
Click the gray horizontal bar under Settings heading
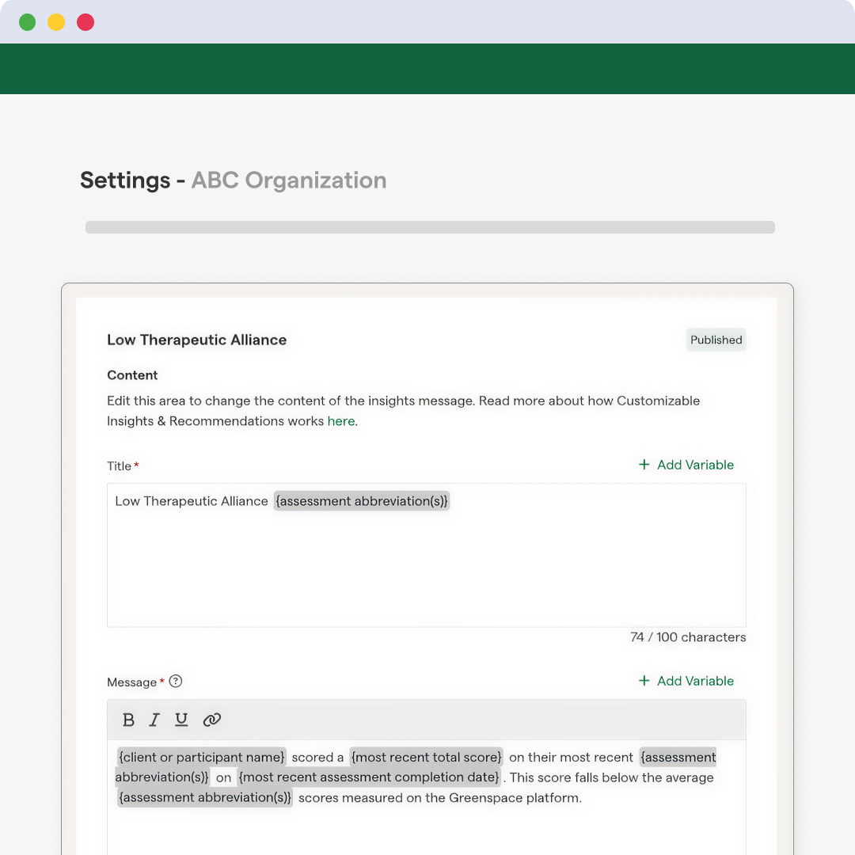click(430, 227)
